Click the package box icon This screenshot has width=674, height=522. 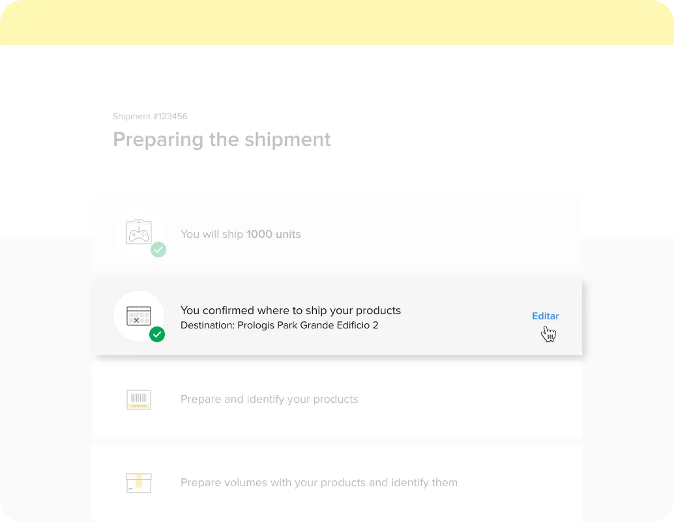pos(138,483)
